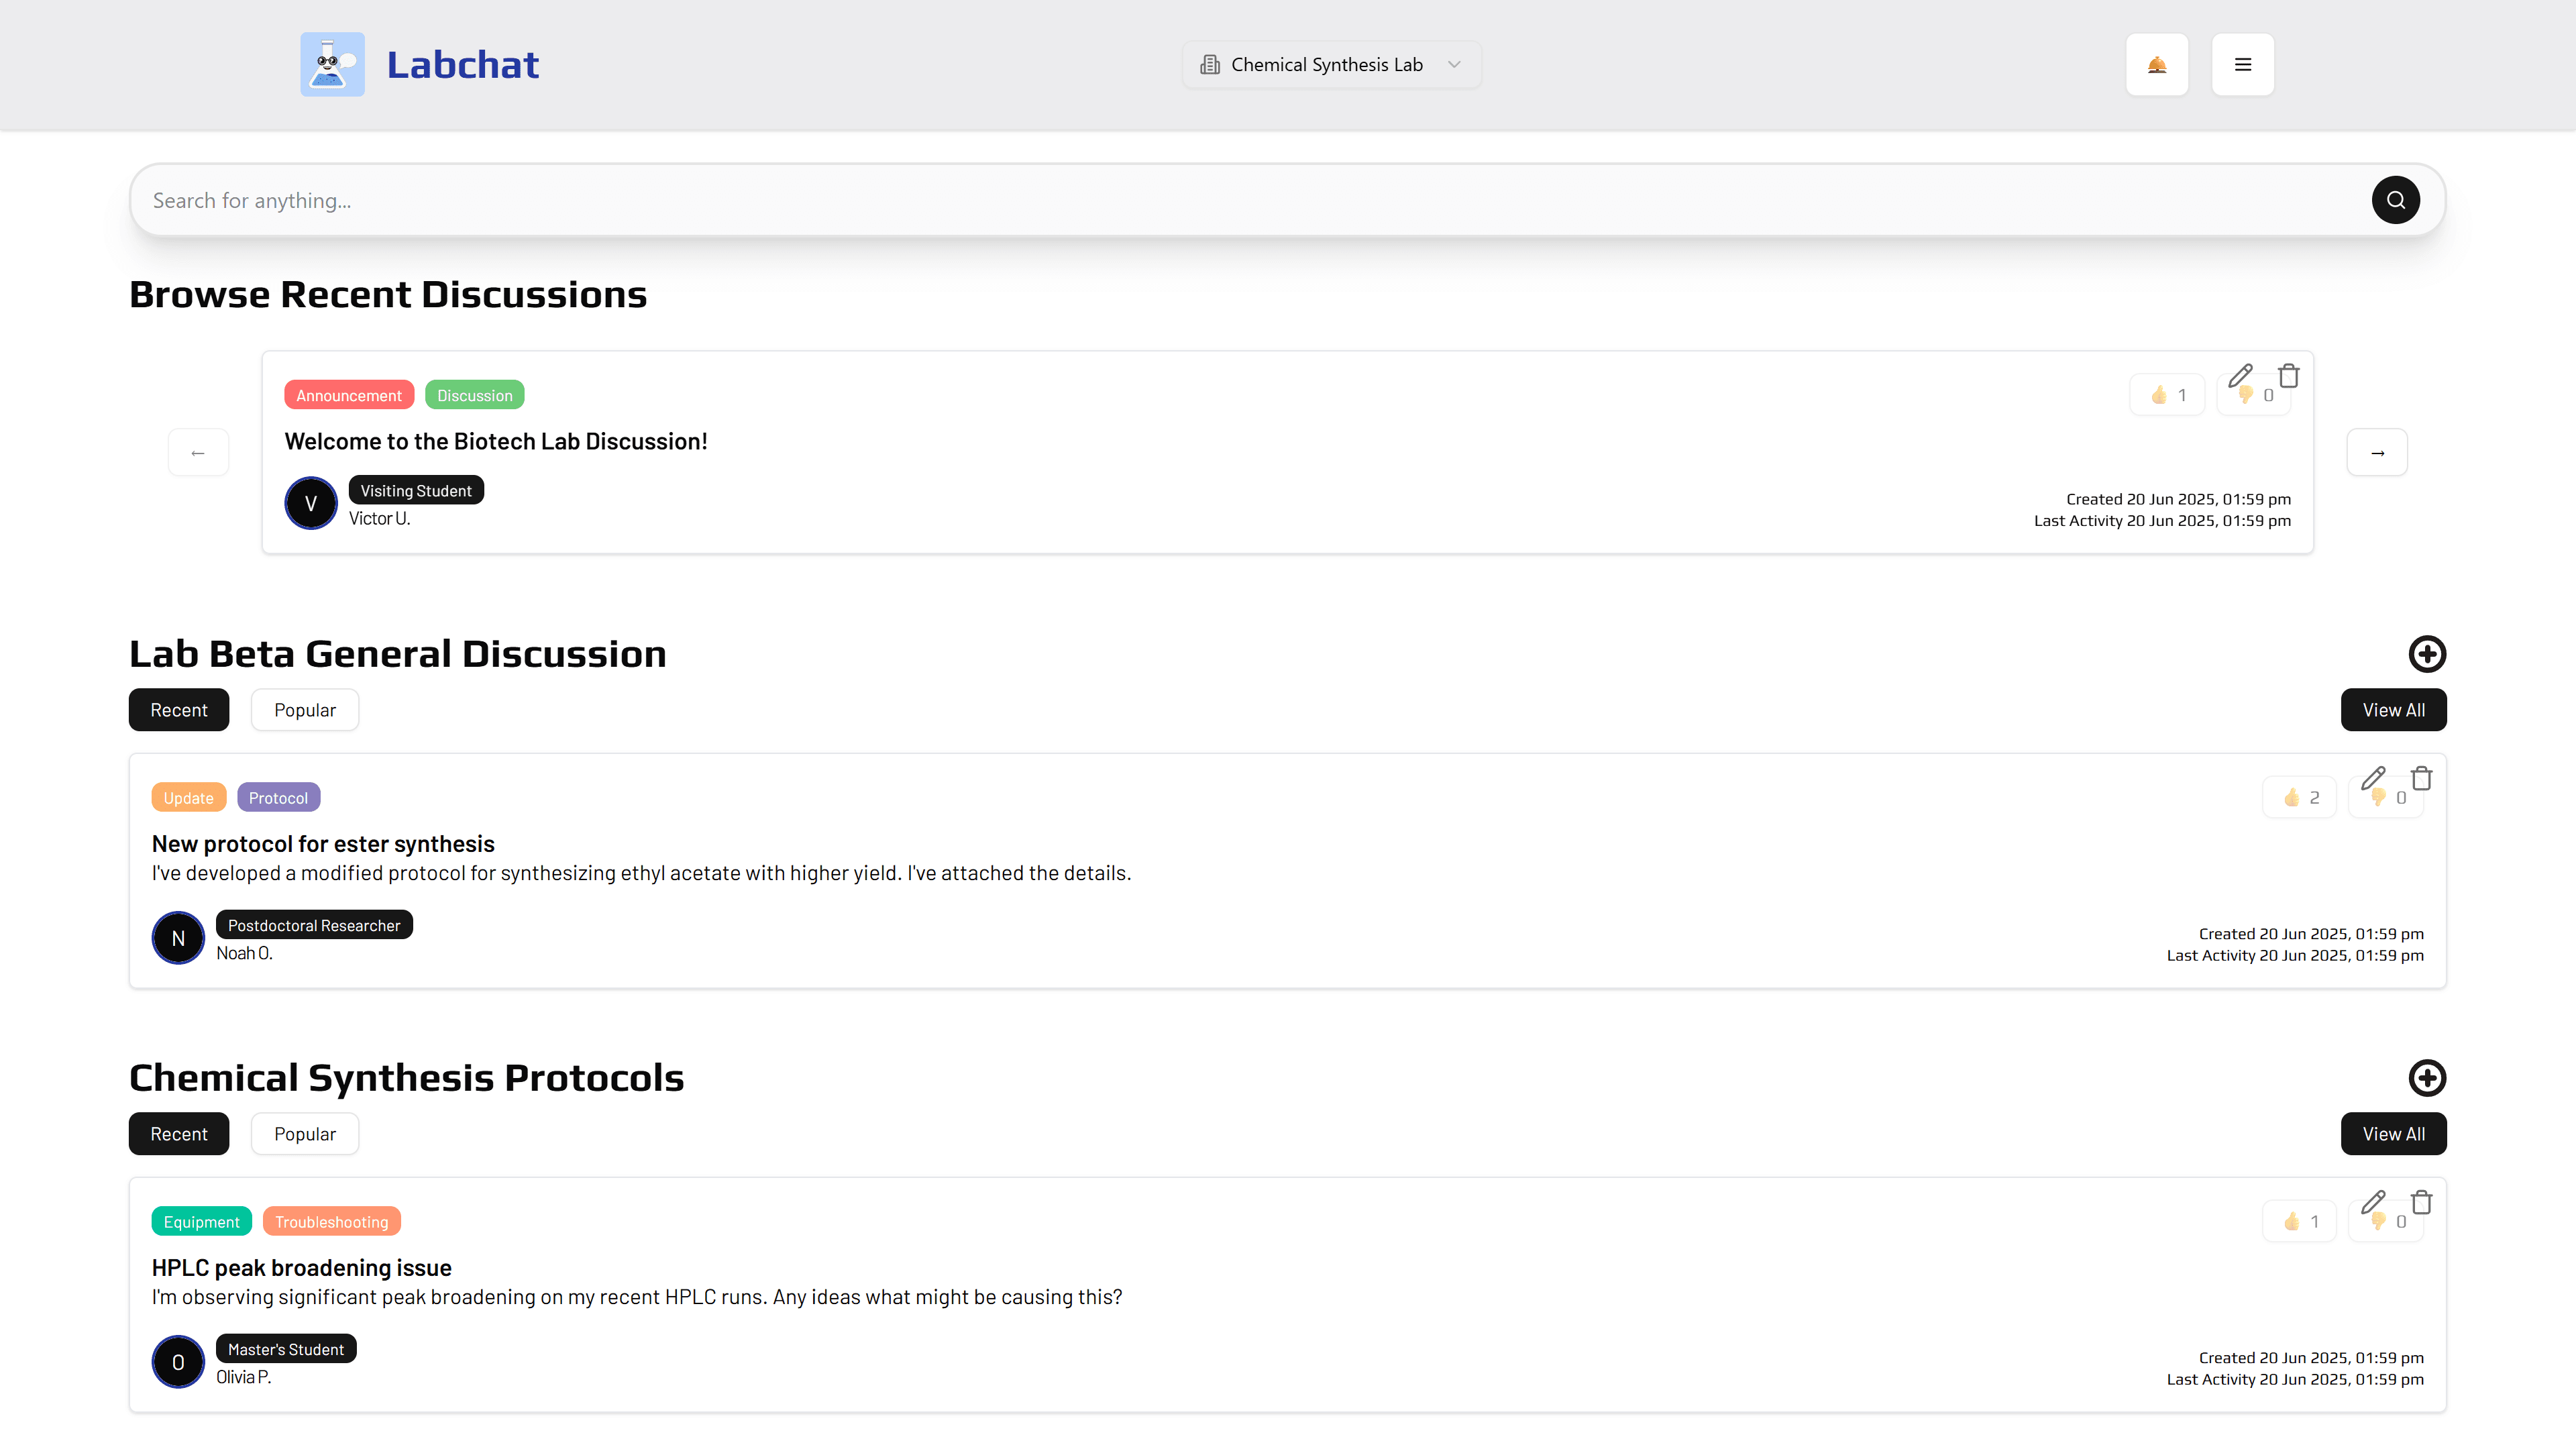Focus the Search for anything field
The image size is (2576, 1449).
[1200, 200]
